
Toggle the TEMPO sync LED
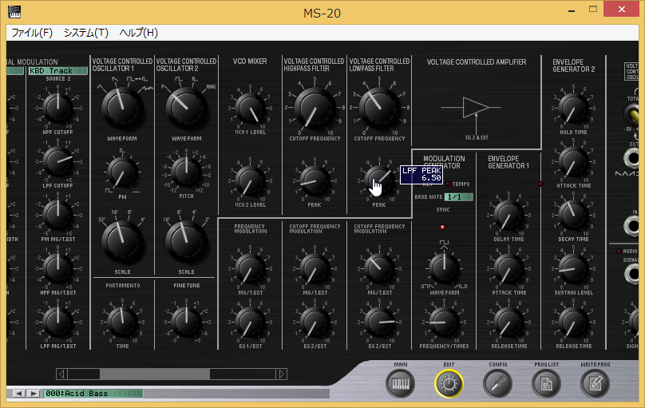click(x=448, y=184)
